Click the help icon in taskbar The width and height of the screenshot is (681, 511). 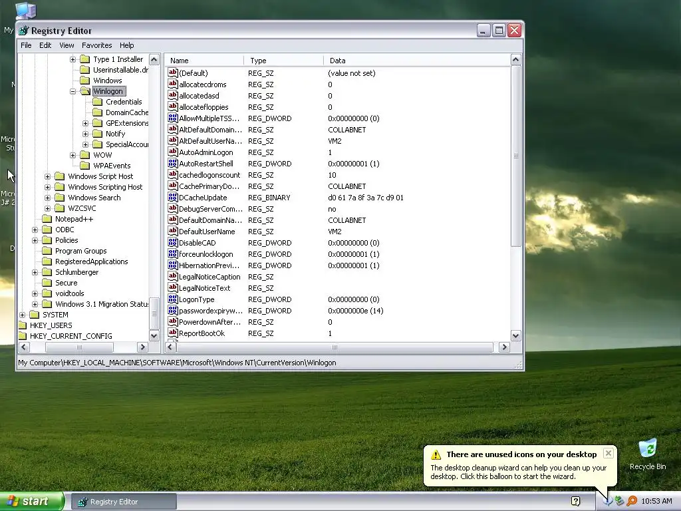tap(575, 501)
